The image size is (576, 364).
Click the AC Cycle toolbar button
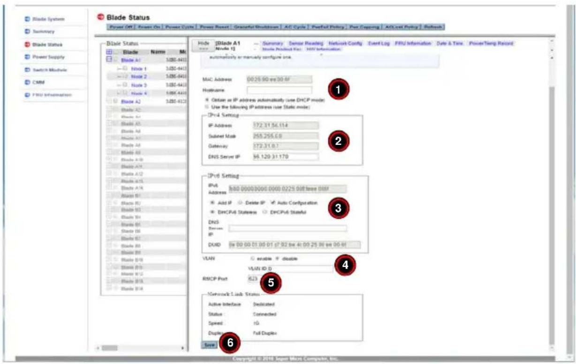(295, 27)
